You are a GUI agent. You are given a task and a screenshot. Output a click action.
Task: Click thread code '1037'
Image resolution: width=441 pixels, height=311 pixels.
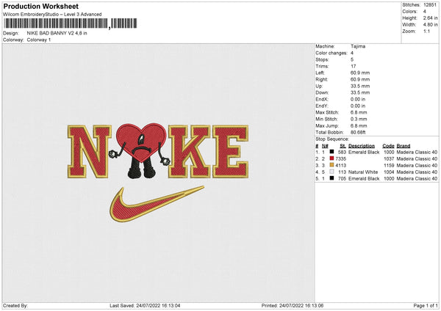point(389,159)
